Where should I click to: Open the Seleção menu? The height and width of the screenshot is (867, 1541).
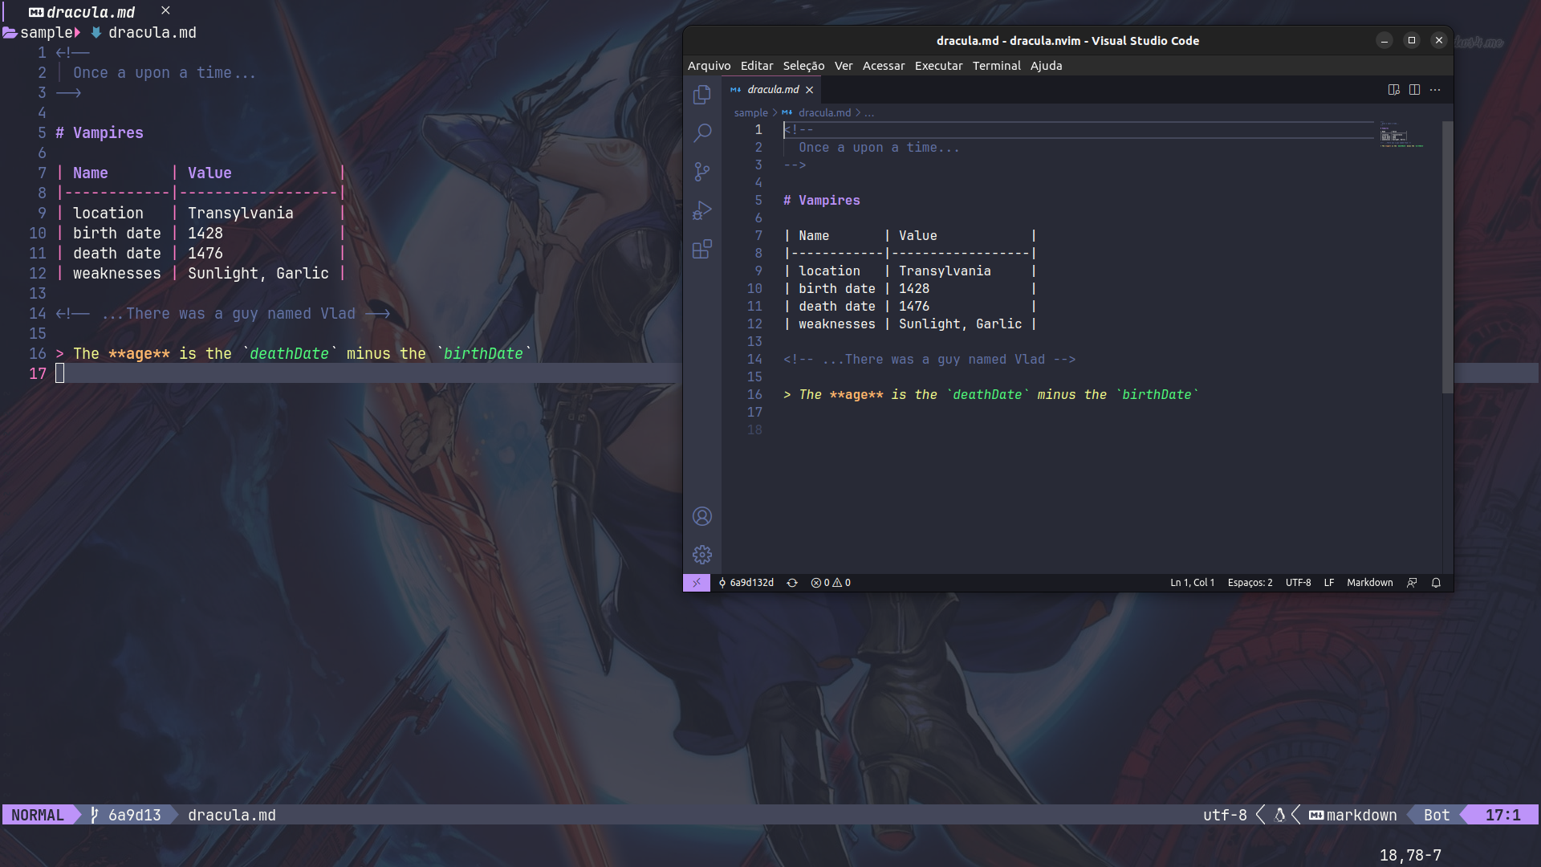pos(803,66)
